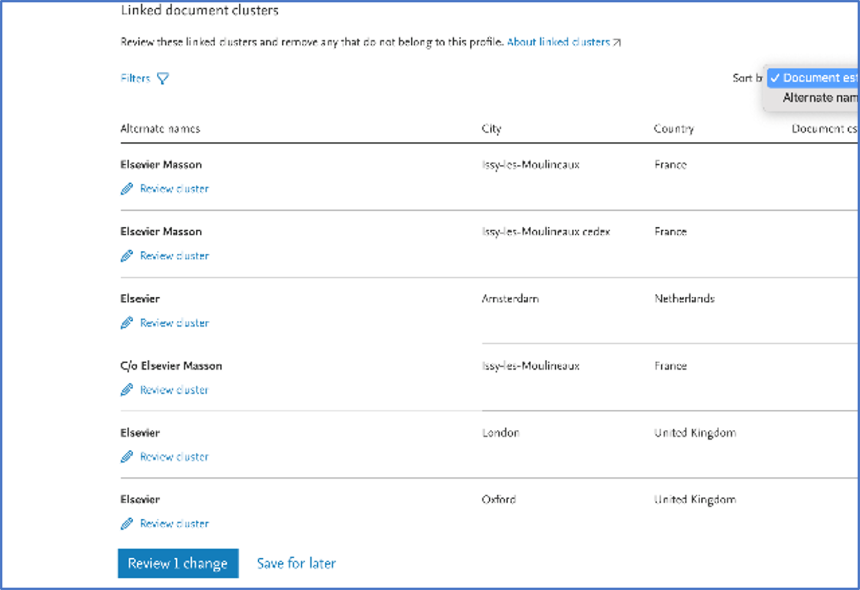Review cluster for Elsevier Masson Issy-les-Moulineaux
The height and width of the screenshot is (590, 860).
click(x=174, y=189)
